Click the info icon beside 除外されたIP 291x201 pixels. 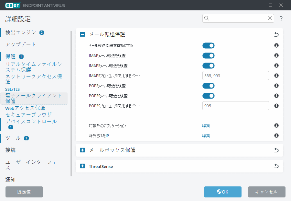[276, 136]
